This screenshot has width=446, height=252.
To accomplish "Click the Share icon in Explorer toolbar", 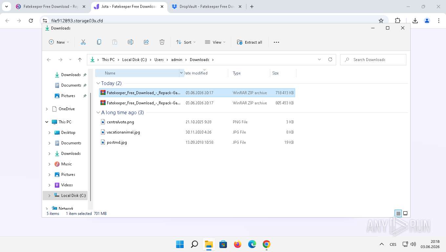I will (146, 42).
